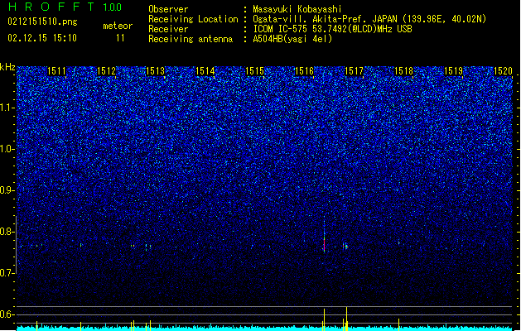Click the 1515 time marker

click(254, 70)
